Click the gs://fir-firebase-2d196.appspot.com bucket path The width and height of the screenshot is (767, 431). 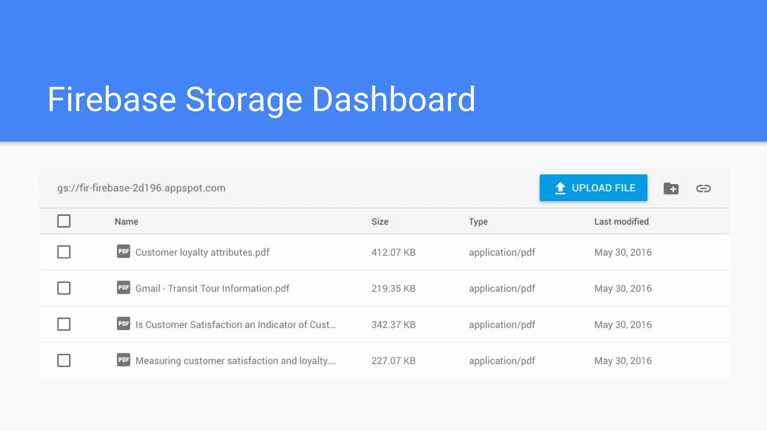141,188
